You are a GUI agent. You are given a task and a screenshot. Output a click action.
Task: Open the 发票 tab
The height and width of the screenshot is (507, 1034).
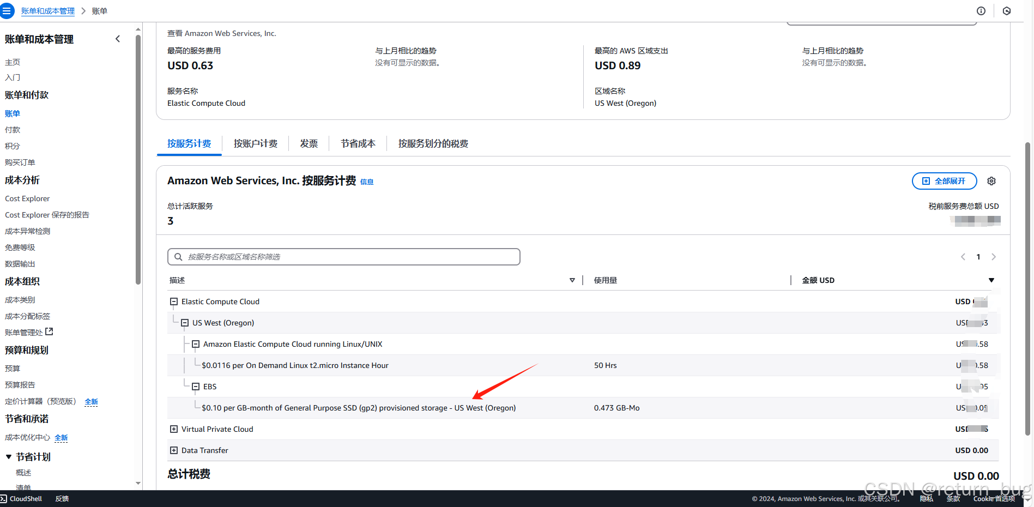[x=309, y=143]
